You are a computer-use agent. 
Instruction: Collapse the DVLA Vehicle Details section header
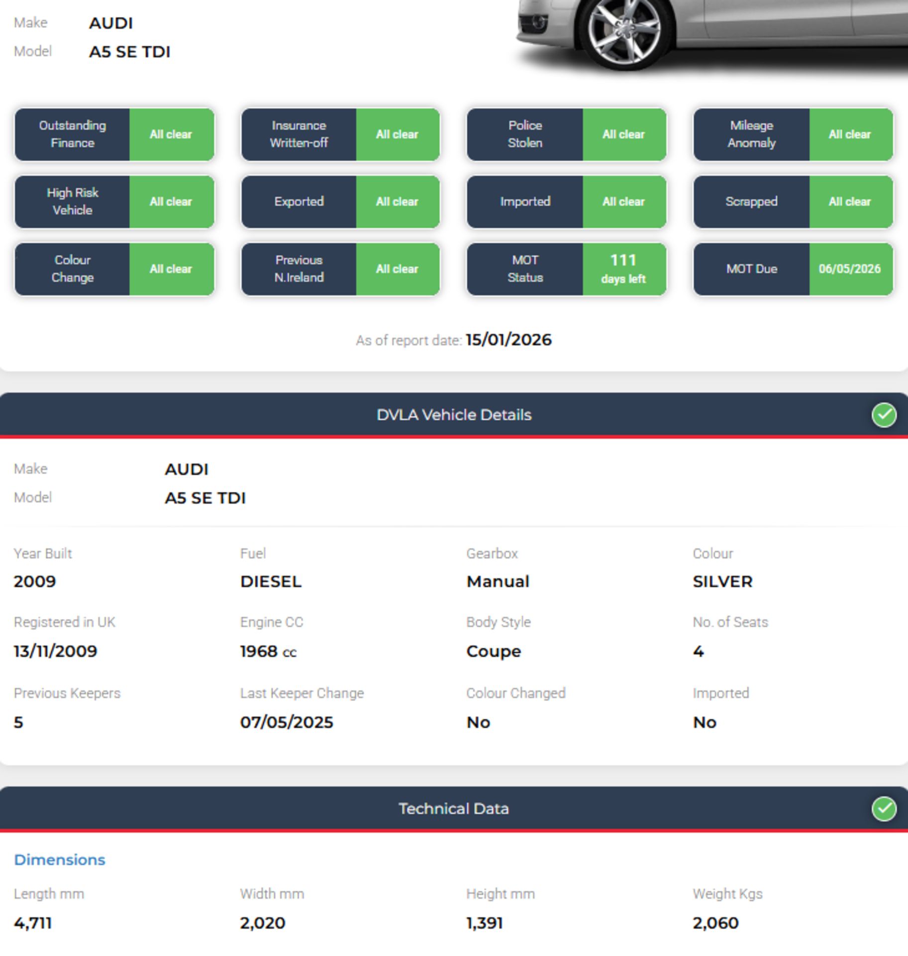[x=454, y=415]
